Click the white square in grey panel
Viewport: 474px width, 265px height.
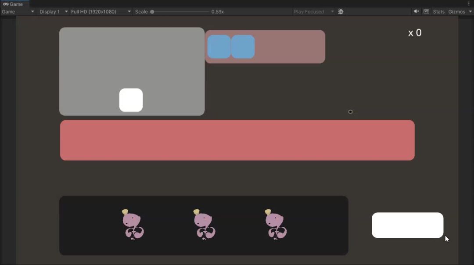point(131,100)
